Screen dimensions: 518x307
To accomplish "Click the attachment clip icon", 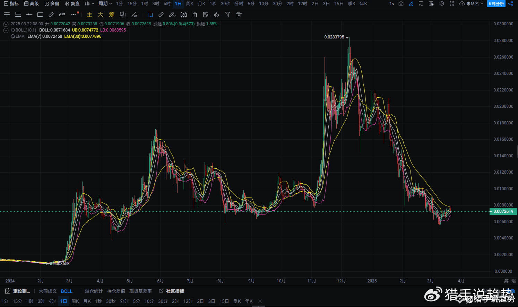I will coord(217,15).
